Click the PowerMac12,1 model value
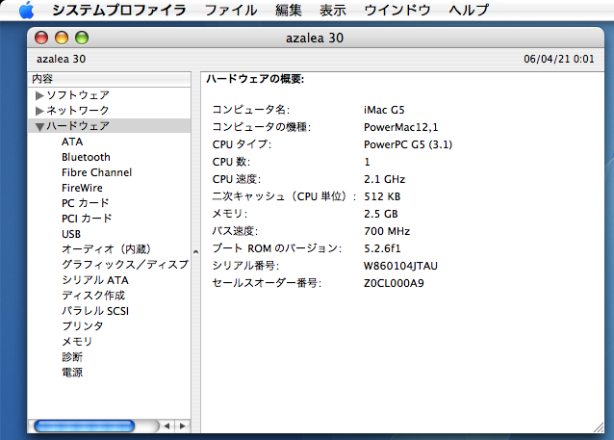Screen dimensions: 614x440 [x=401, y=127]
